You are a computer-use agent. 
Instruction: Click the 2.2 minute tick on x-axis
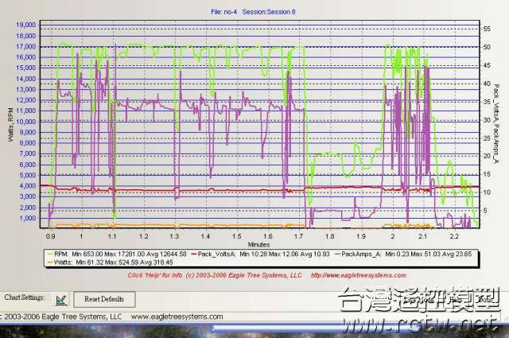453,236
